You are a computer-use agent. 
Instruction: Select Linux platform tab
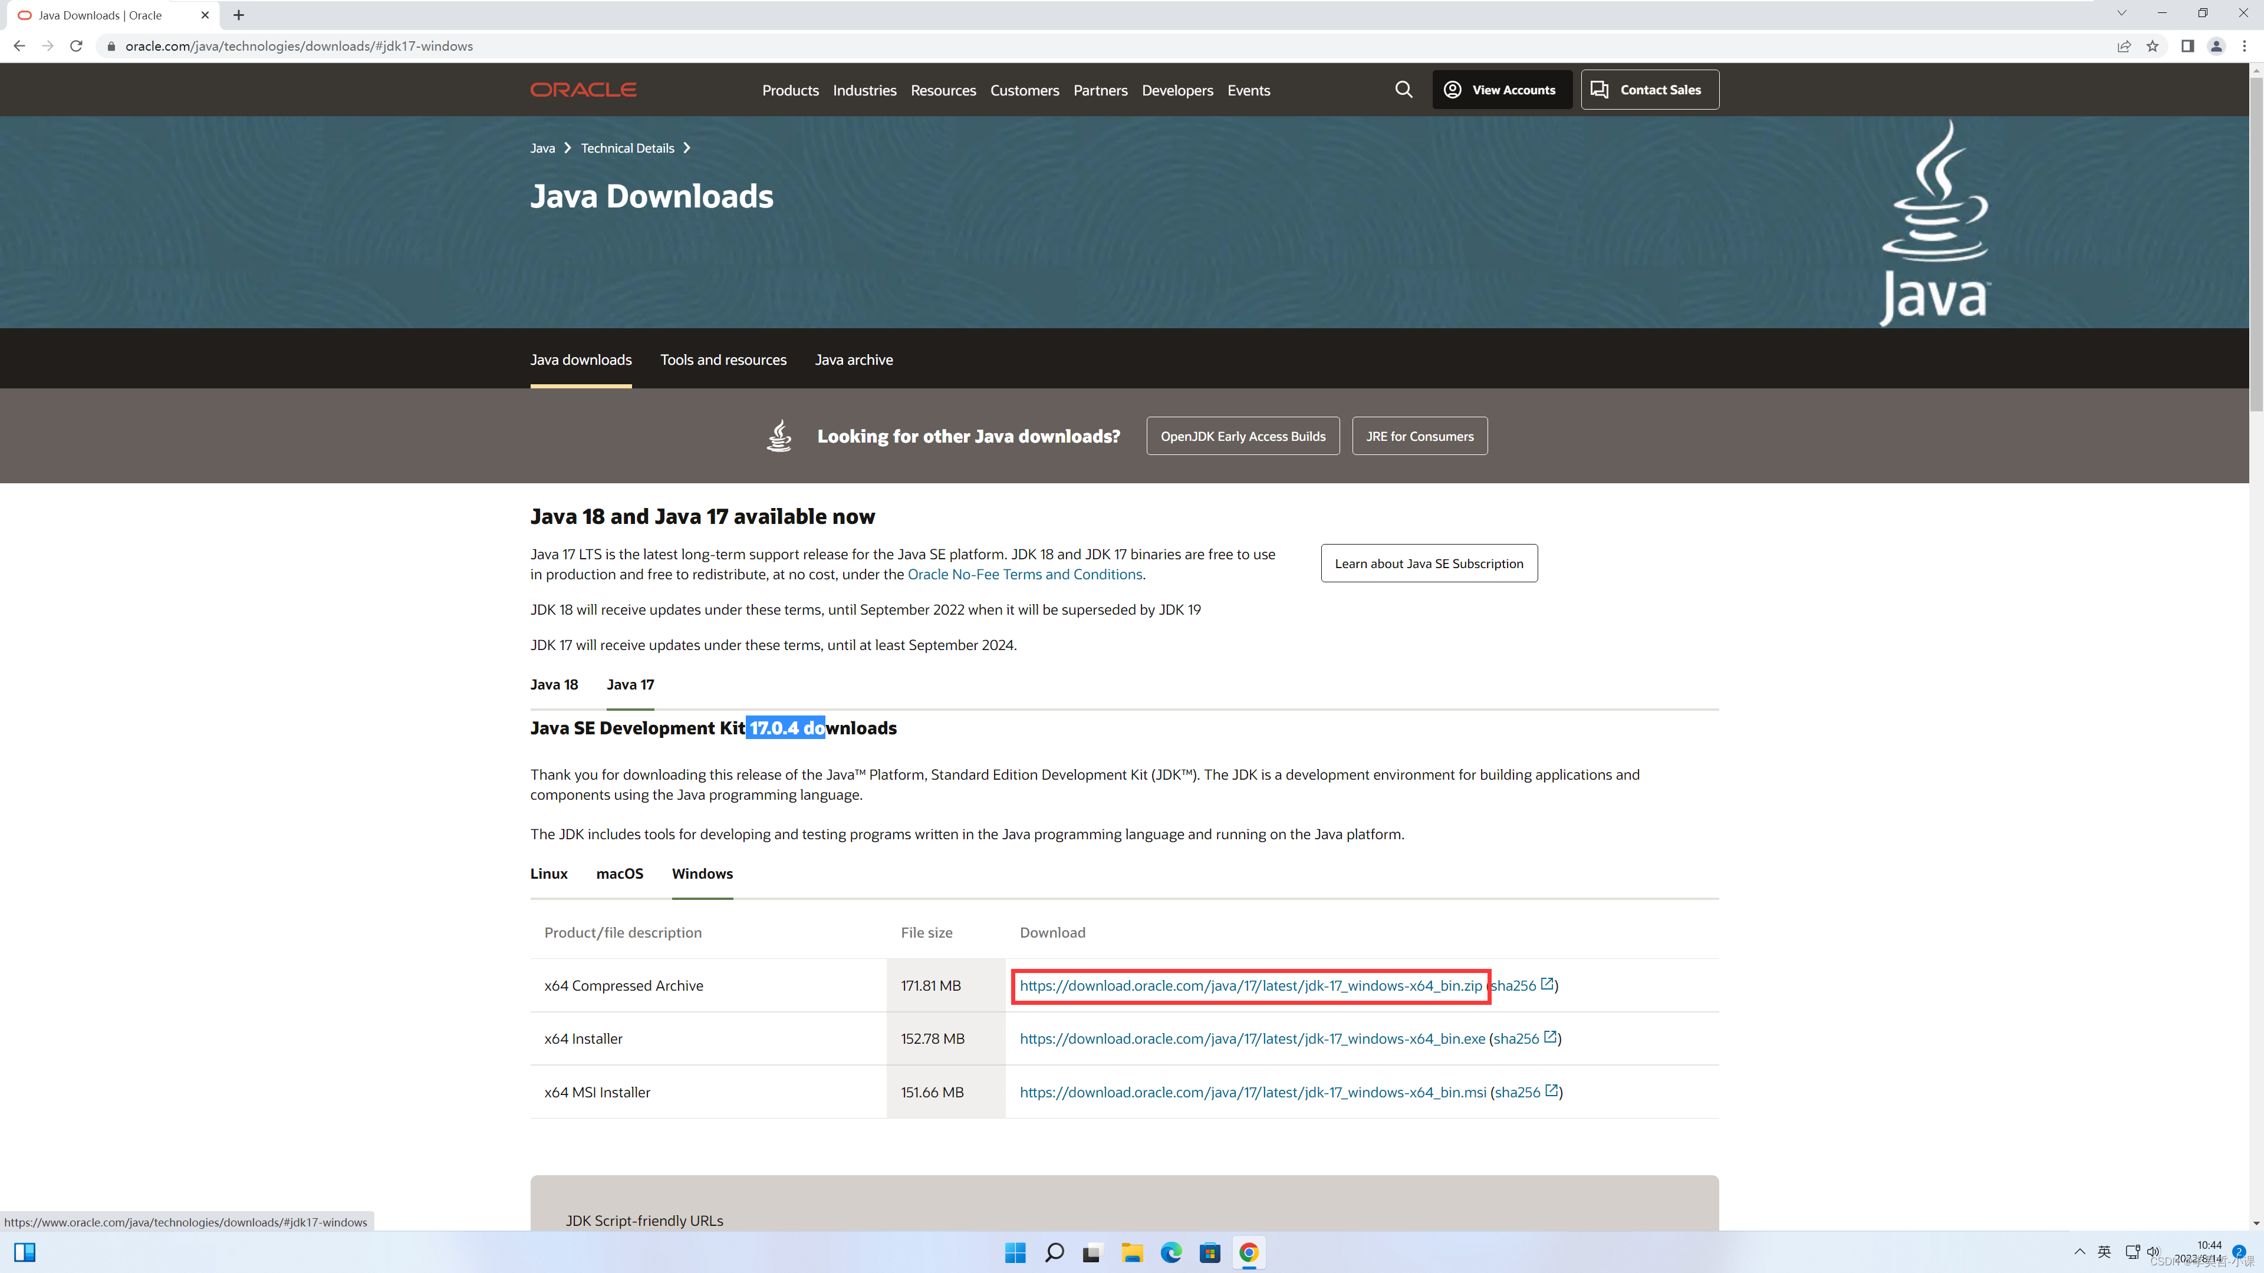548,873
